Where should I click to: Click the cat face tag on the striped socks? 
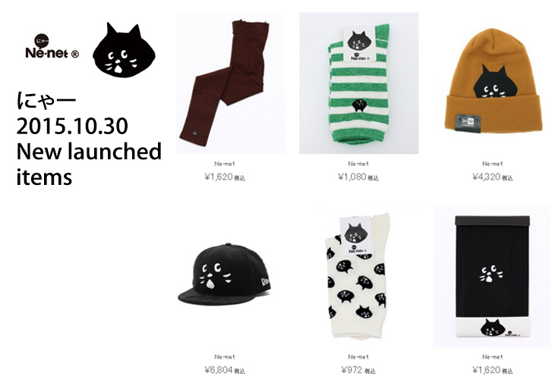click(358, 45)
